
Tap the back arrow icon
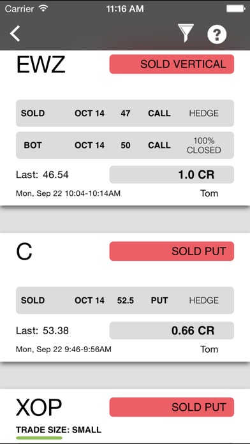(x=15, y=33)
